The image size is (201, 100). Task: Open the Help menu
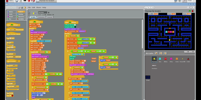click(44, 7)
